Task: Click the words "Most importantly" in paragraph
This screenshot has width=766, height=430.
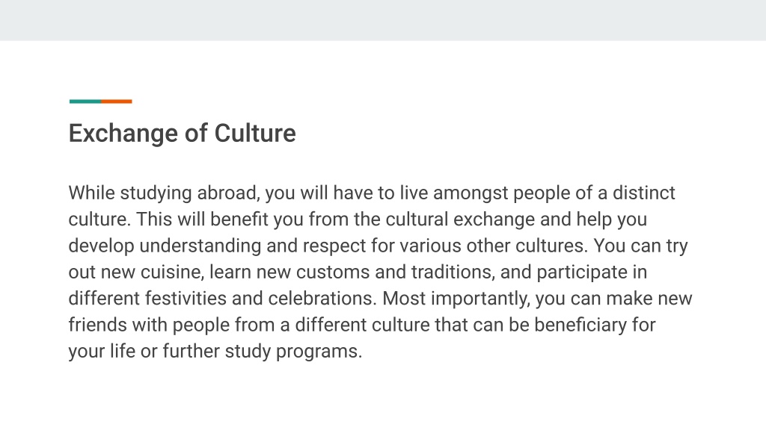Action: pyautogui.click(x=454, y=299)
